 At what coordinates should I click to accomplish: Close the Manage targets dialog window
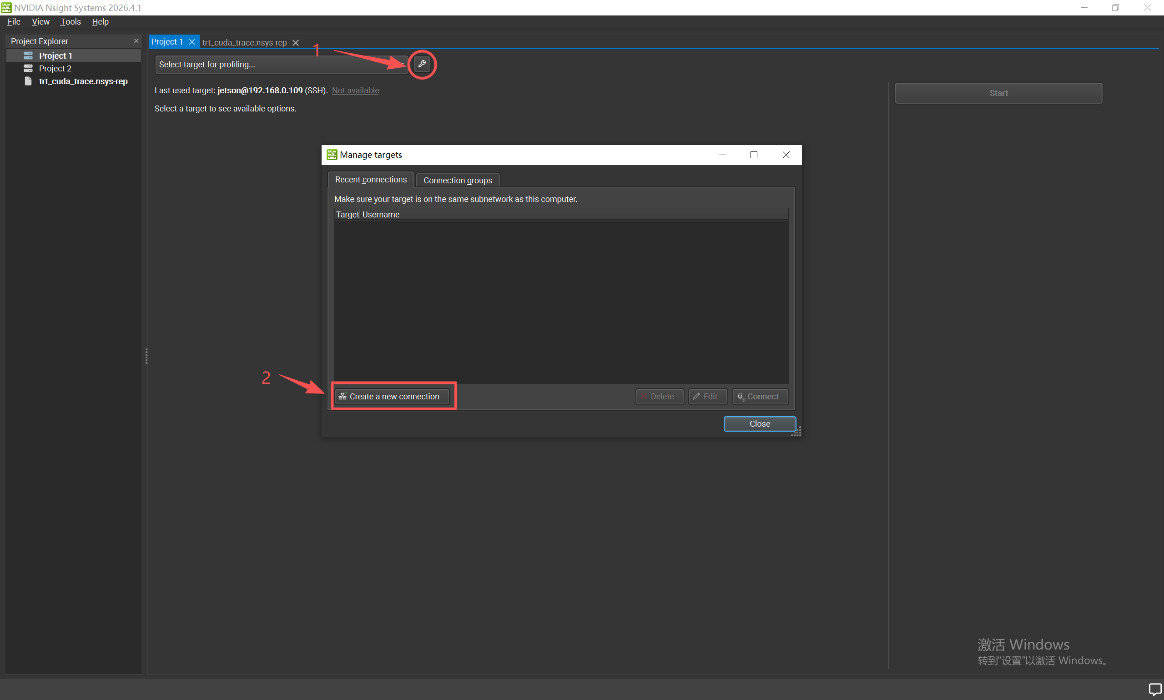[786, 155]
